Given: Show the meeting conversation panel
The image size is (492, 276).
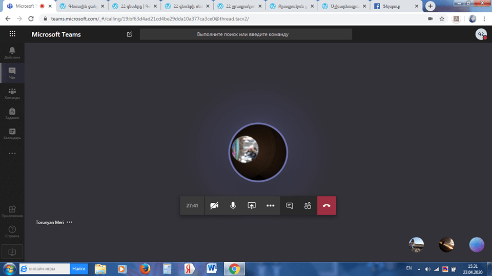Looking at the screenshot, I should tap(289, 205).
